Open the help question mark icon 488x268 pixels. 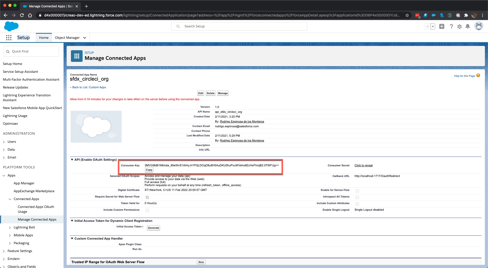coord(451,26)
